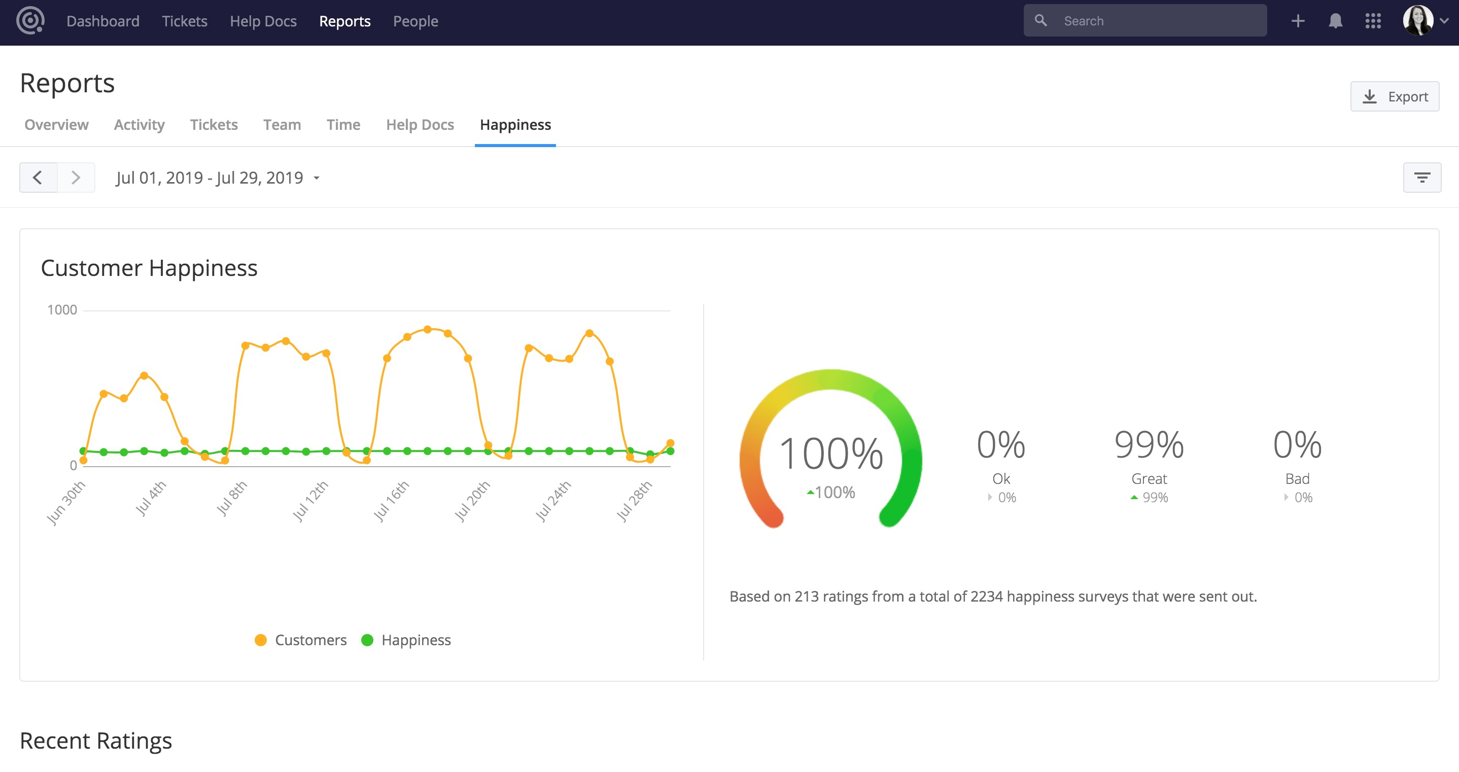Click the chevron beside the profile photo
1459x772 pixels.
click(x=1444, y=21)
